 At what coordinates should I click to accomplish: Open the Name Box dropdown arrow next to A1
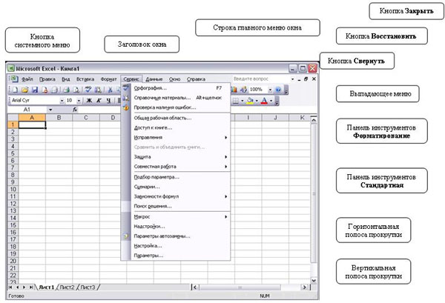point(50,110)
